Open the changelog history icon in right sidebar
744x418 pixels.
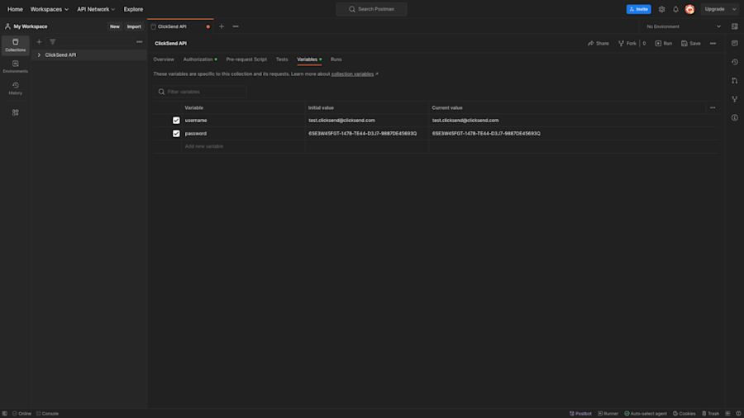point(735,62)
